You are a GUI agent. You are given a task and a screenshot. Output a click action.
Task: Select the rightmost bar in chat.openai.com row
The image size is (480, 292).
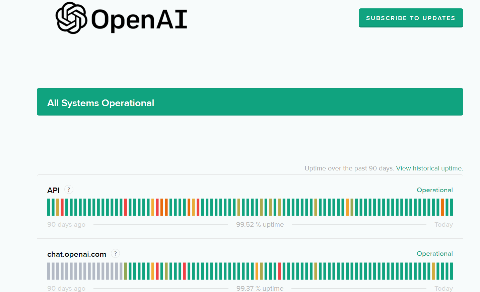click(451, 271)
